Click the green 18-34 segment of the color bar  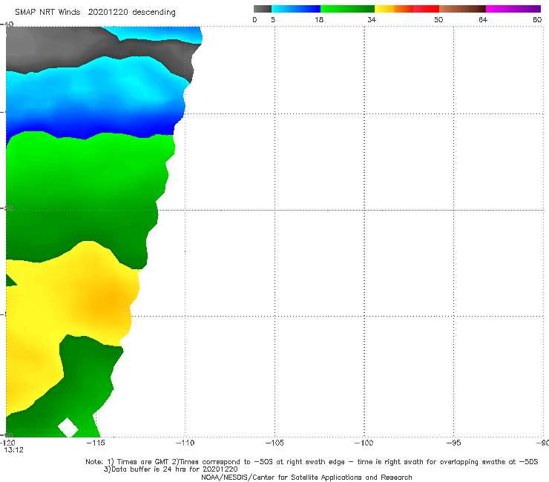click(347, 9)
